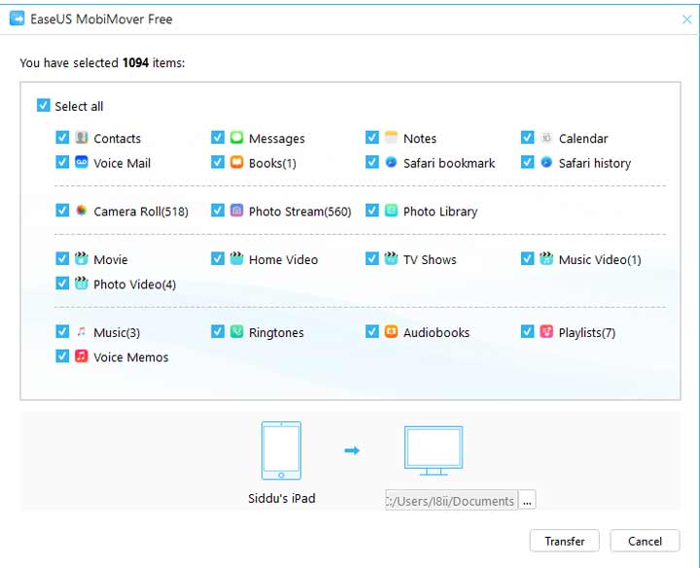
Task: Click the Calendar icon
Action: point(546,137)
